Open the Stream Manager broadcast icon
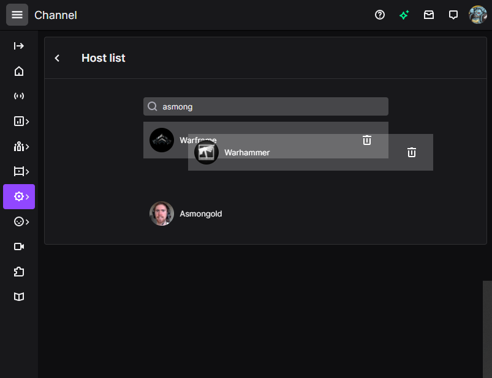492x378 pixels. [x=19, y=96]
